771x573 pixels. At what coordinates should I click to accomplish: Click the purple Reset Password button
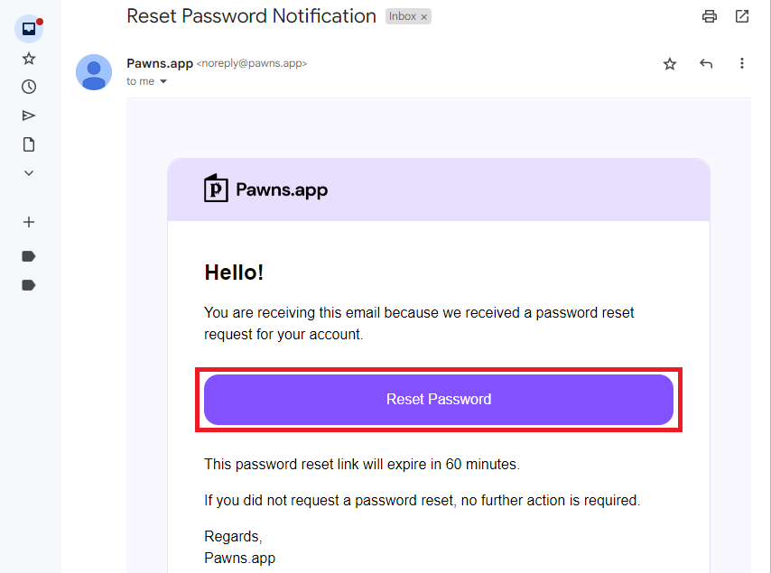pyautogui.click(x=439, y=400)
